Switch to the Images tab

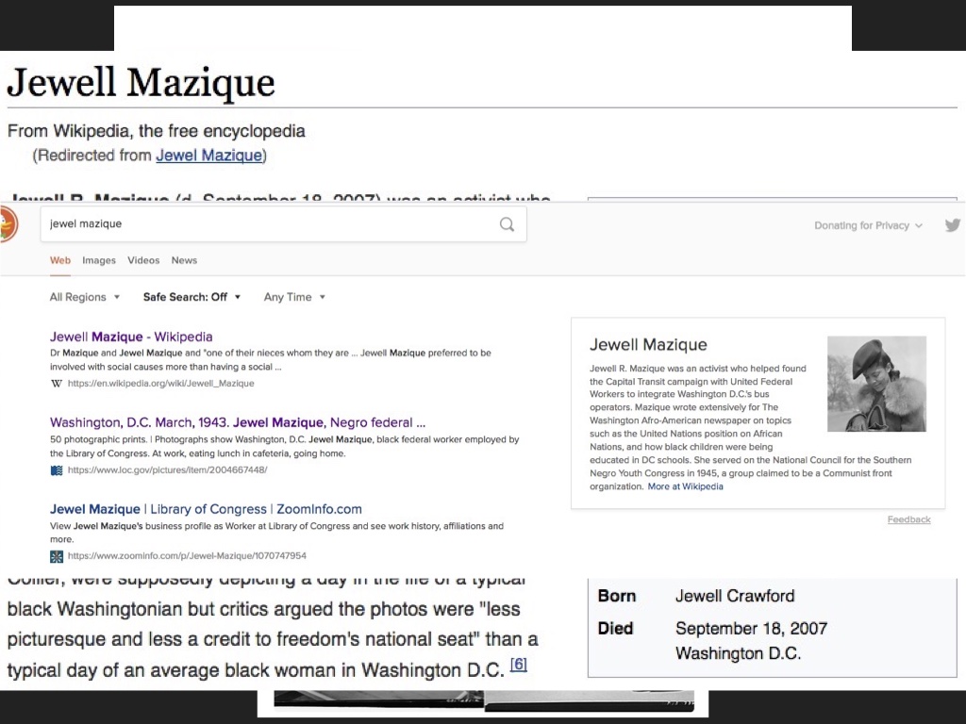click(99, 260)
